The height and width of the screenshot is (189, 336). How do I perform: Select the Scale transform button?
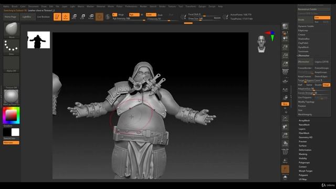82,17
